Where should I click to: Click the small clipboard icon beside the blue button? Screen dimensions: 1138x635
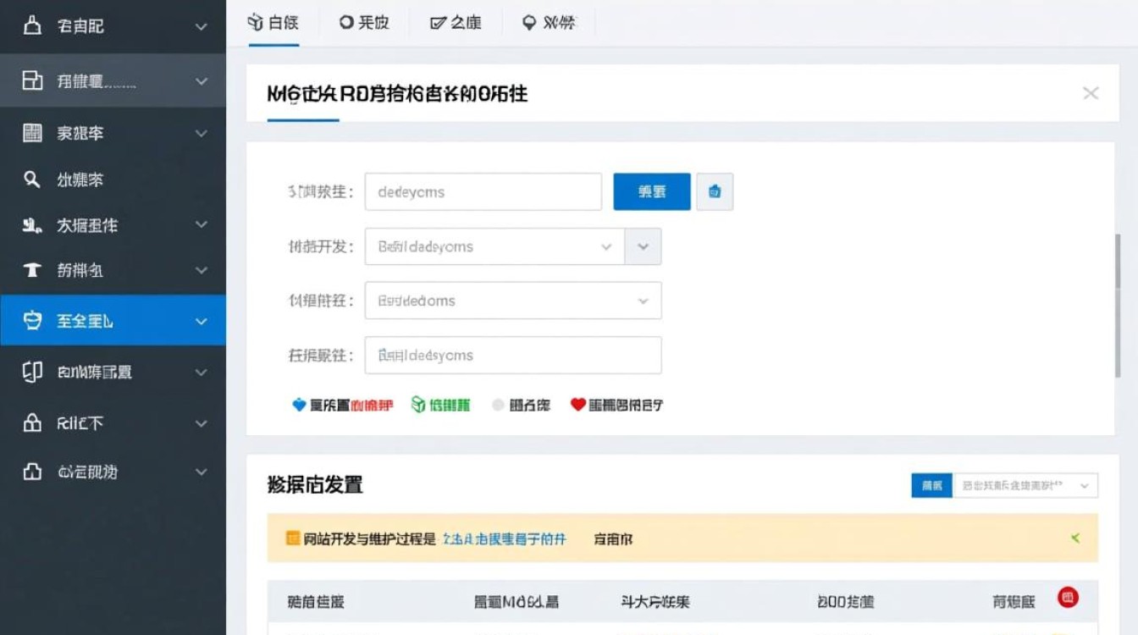click(715, 191)
